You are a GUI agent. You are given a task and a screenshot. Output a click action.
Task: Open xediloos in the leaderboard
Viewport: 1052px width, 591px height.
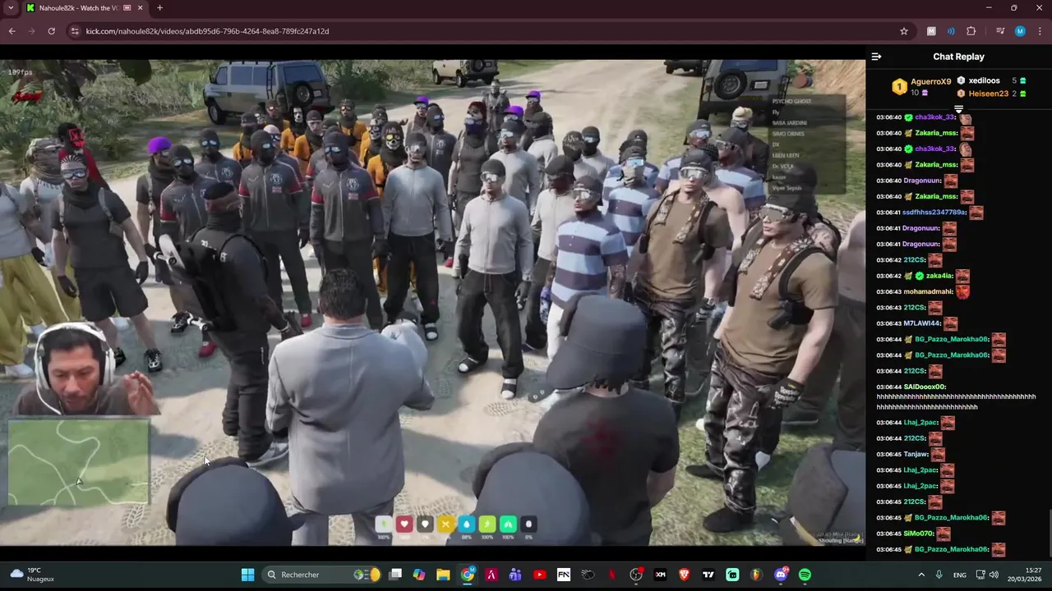tap(984, 80)
